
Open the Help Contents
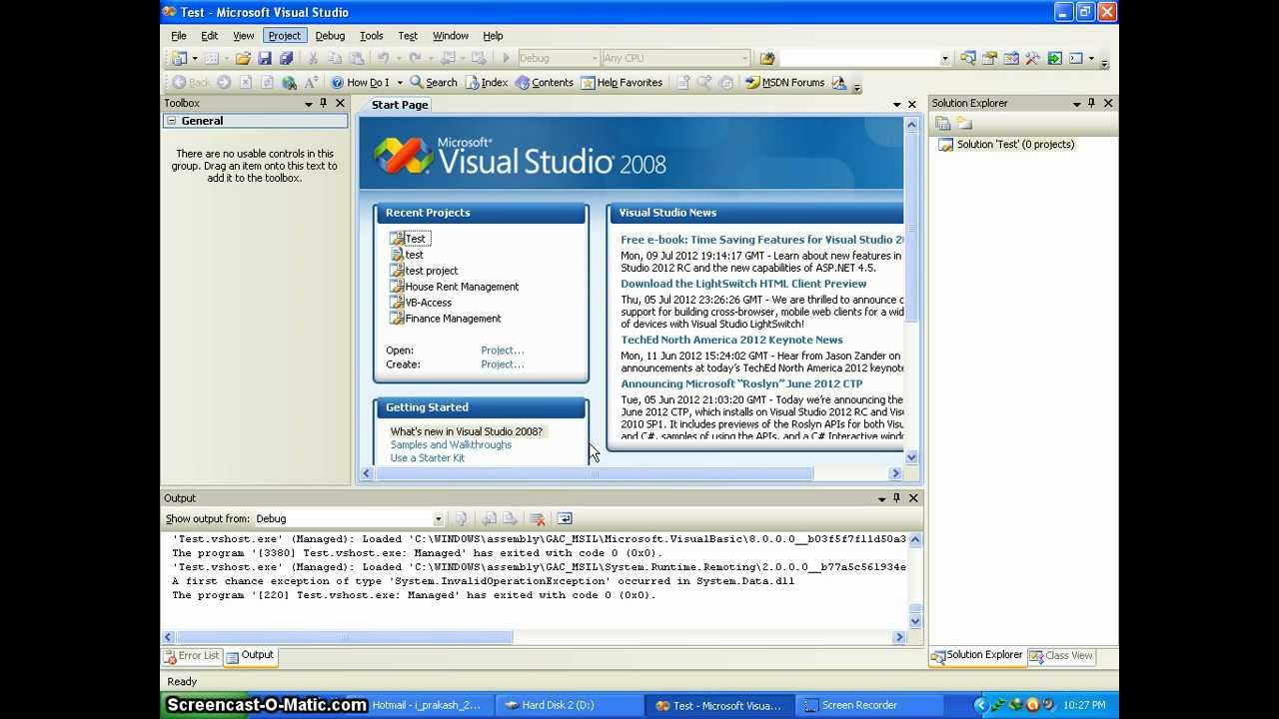[545, 83]
